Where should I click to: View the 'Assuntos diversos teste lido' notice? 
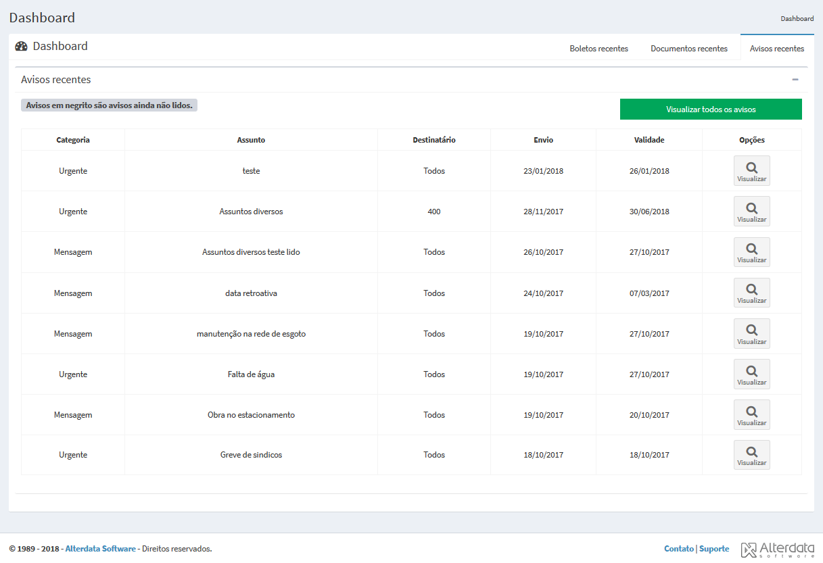pos(751,252)
